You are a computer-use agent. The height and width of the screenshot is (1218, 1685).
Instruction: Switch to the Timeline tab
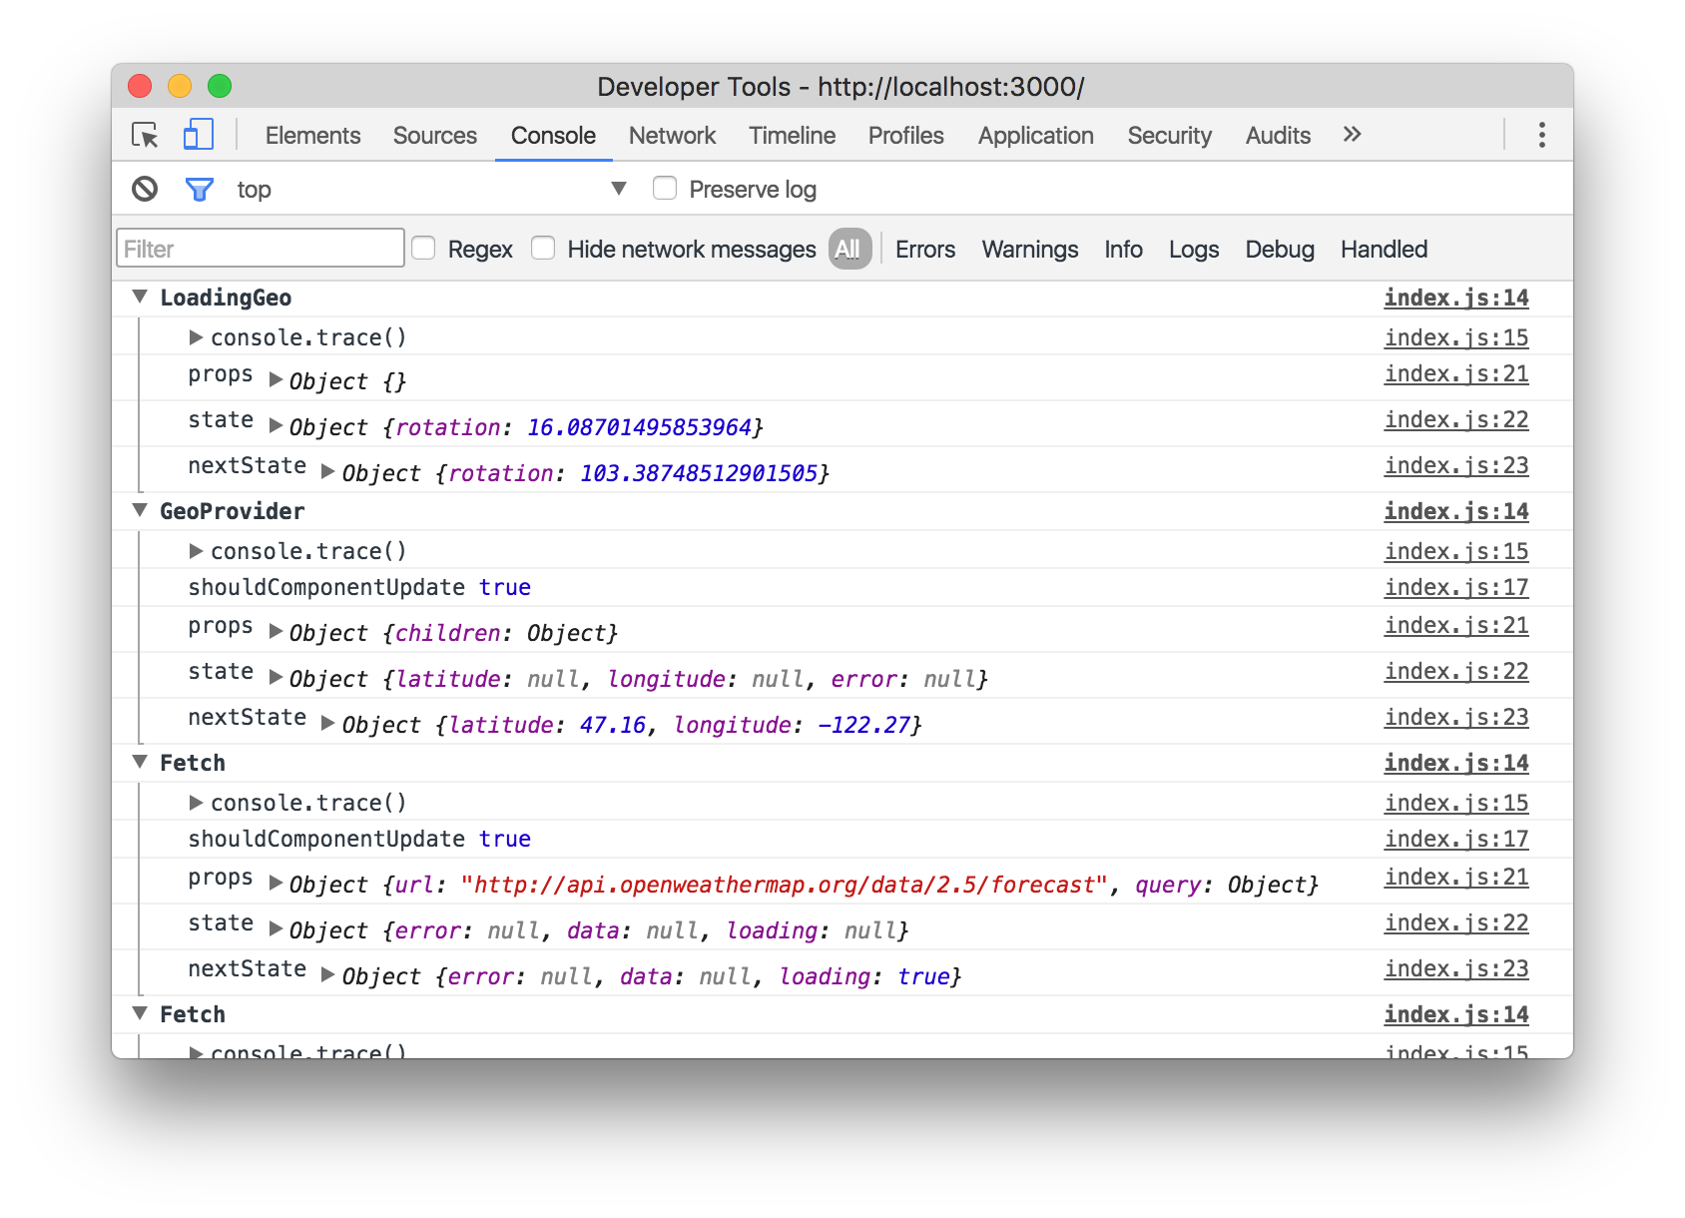[x=792, y=135]
